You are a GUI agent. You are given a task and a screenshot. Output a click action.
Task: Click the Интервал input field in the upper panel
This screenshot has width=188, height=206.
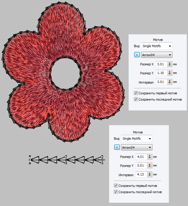click(161, 82)
